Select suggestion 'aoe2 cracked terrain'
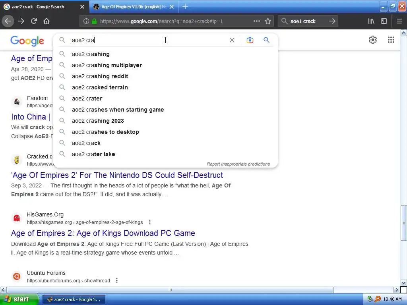Image resolution: width=407 pixels, height=305 pixels. coord(165,87)
